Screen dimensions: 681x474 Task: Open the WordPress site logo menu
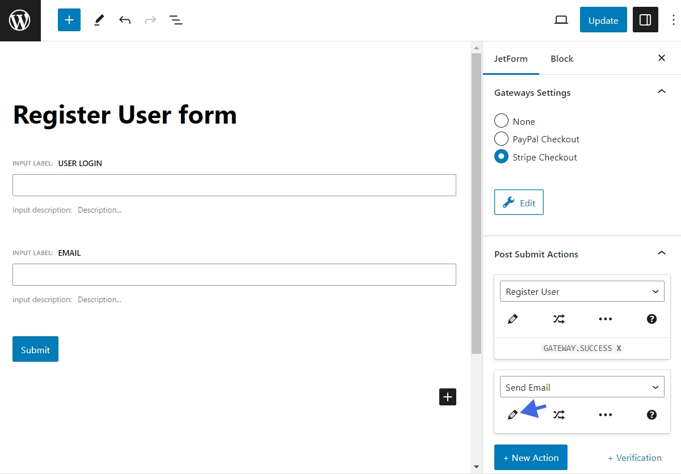pyautogui.click(x=20, y=20)
